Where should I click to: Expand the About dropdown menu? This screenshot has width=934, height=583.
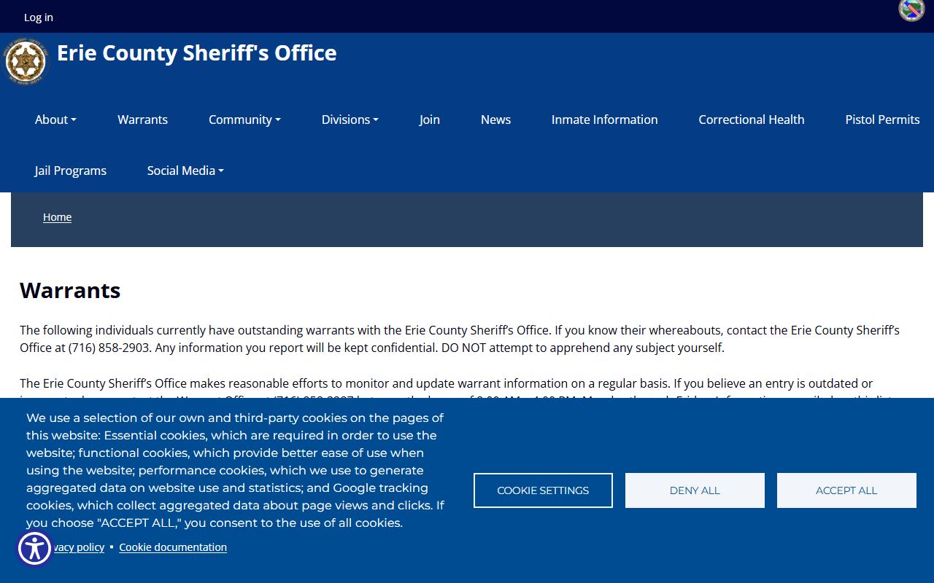pos(55,120)
